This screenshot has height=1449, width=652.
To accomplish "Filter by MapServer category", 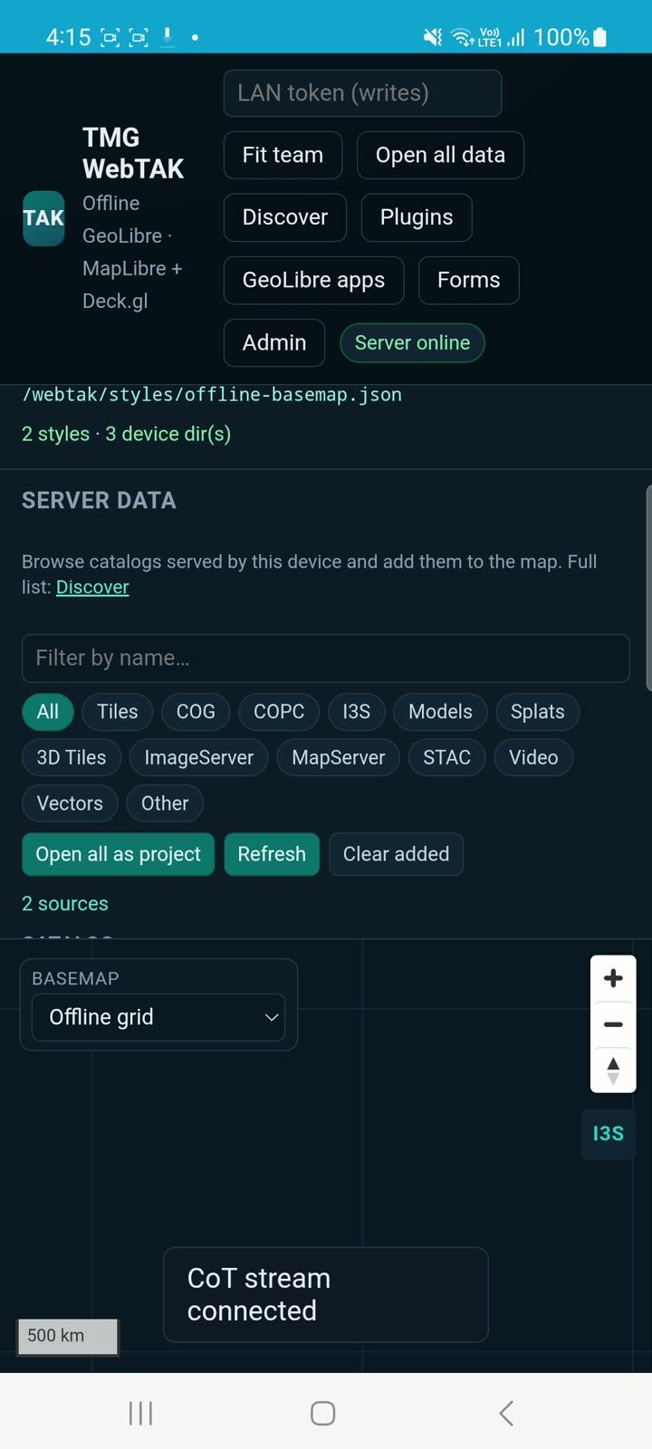I will click(x=339, y=758).
